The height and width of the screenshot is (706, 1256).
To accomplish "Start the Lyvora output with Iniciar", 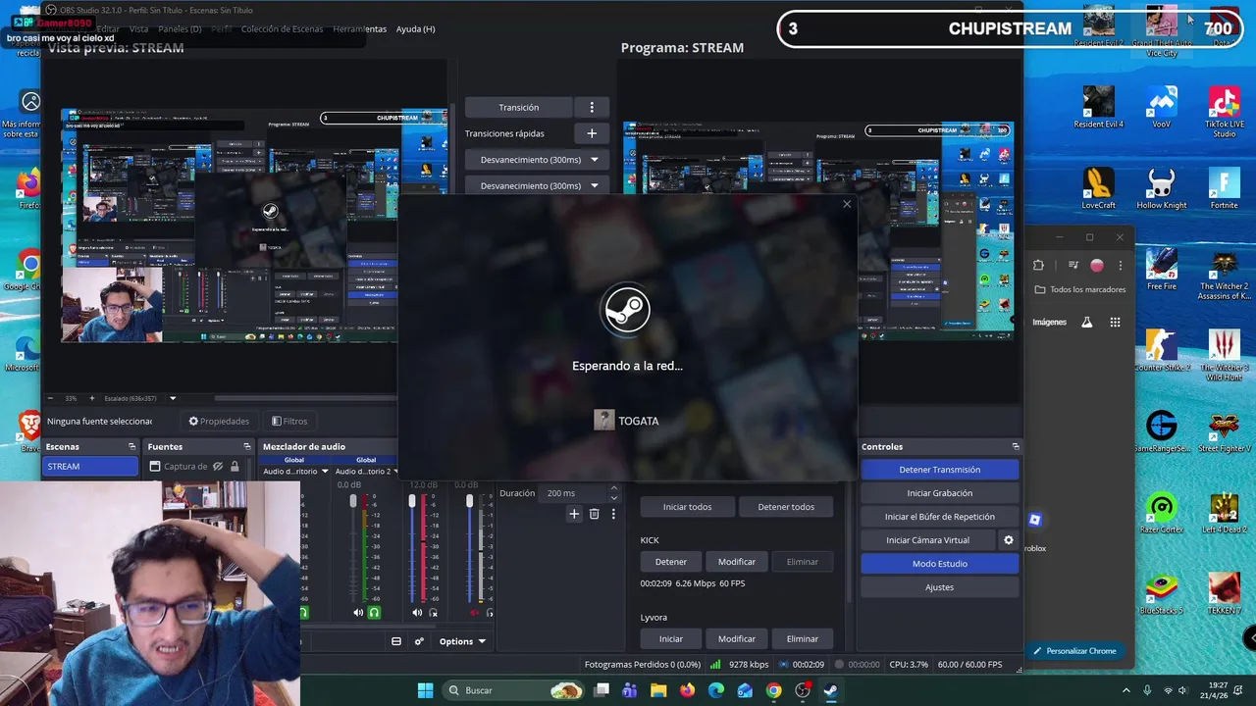I will (x=671, y=638).
